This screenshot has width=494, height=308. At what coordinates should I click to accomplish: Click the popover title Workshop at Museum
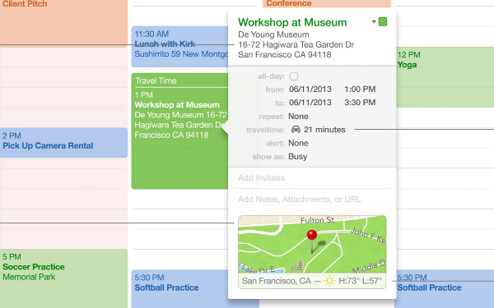(292, 22)
